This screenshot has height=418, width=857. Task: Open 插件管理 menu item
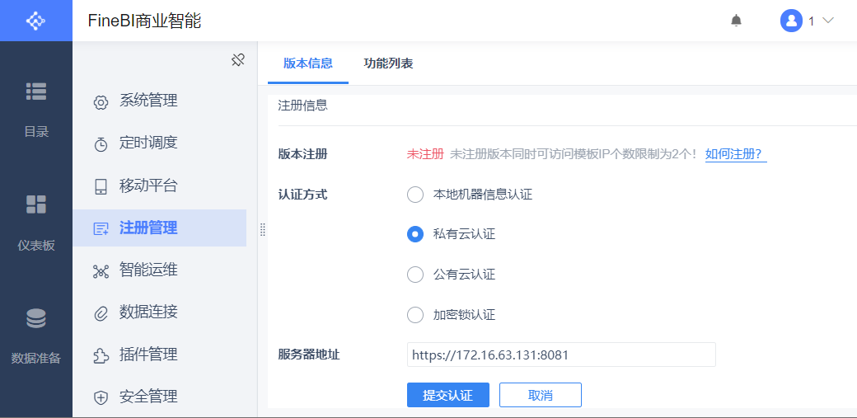[x=148, y=355]
